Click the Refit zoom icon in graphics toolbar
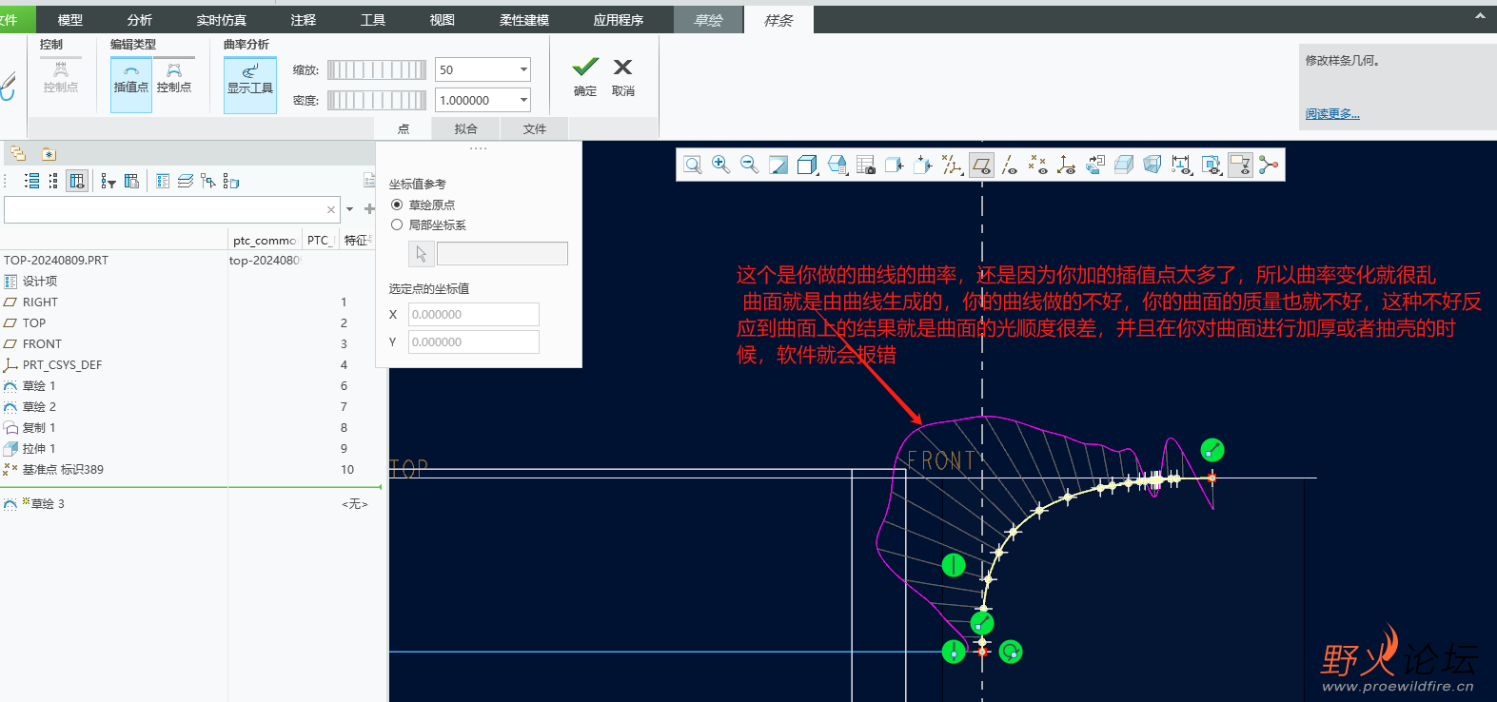Viewport: 1497px width, 702px height. coord(693,165)
